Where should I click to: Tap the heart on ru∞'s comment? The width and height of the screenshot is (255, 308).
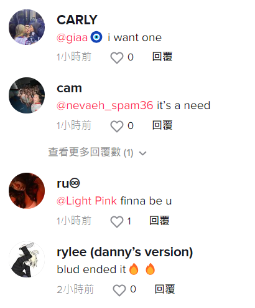pyautogui.click(x=117, y=221)
